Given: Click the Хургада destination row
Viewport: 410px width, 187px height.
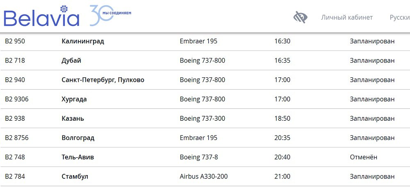Looking at the screenshot, I should click(x=74, y=99).
